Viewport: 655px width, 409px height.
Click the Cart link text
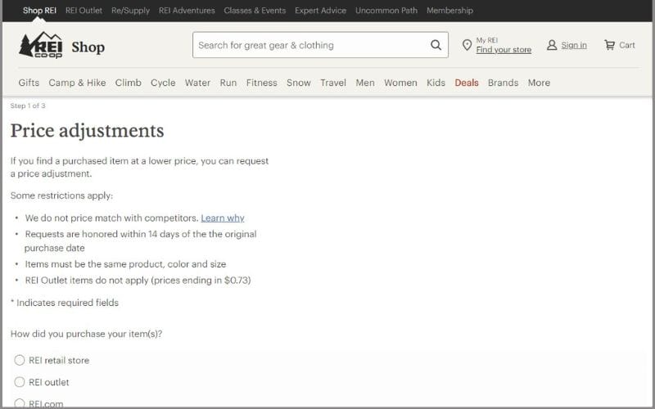(x=627, y=45)
